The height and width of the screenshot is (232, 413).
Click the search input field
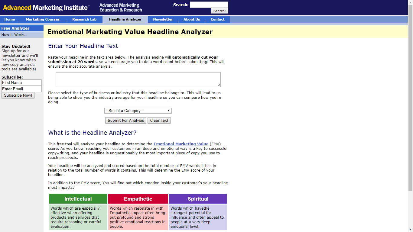point(209,5)
